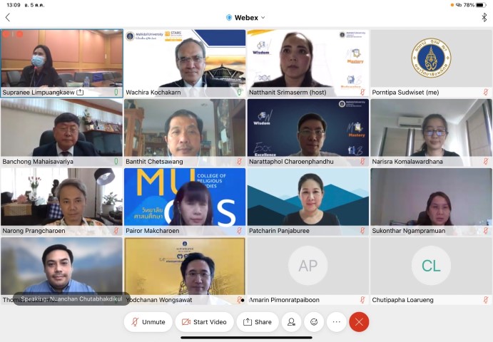Toggle the Unmute microphone button

[148, 322]
